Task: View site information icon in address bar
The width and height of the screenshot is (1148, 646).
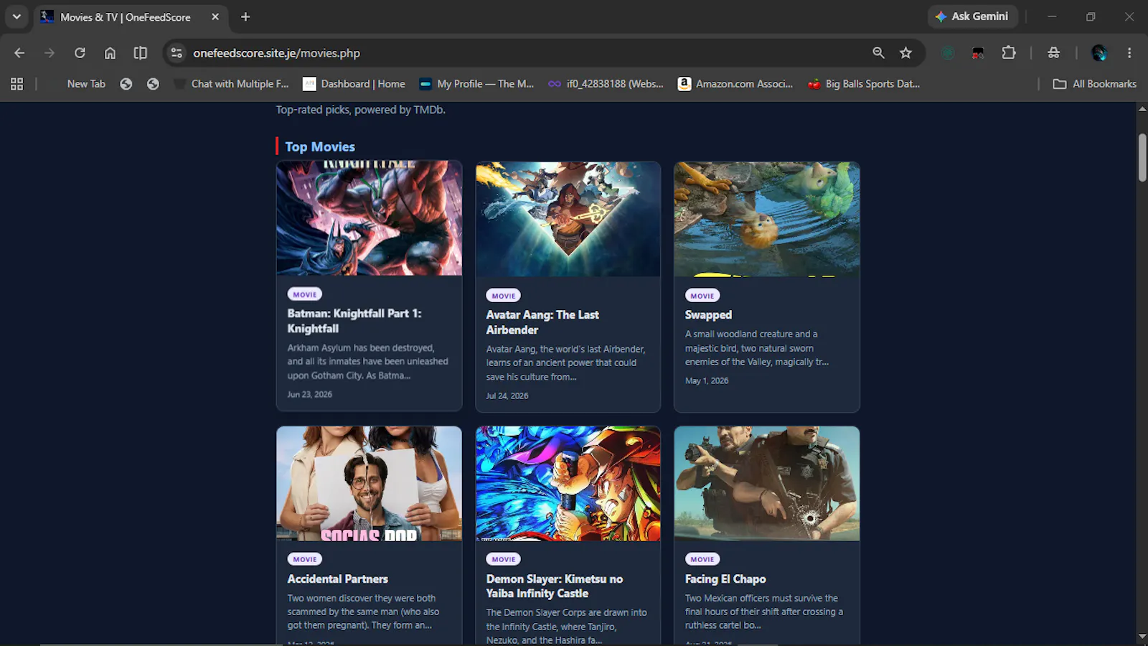Action: point(177,52)
